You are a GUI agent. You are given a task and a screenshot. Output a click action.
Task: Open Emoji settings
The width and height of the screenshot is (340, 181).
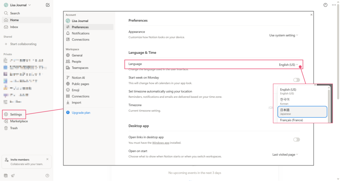pos(89,90)
